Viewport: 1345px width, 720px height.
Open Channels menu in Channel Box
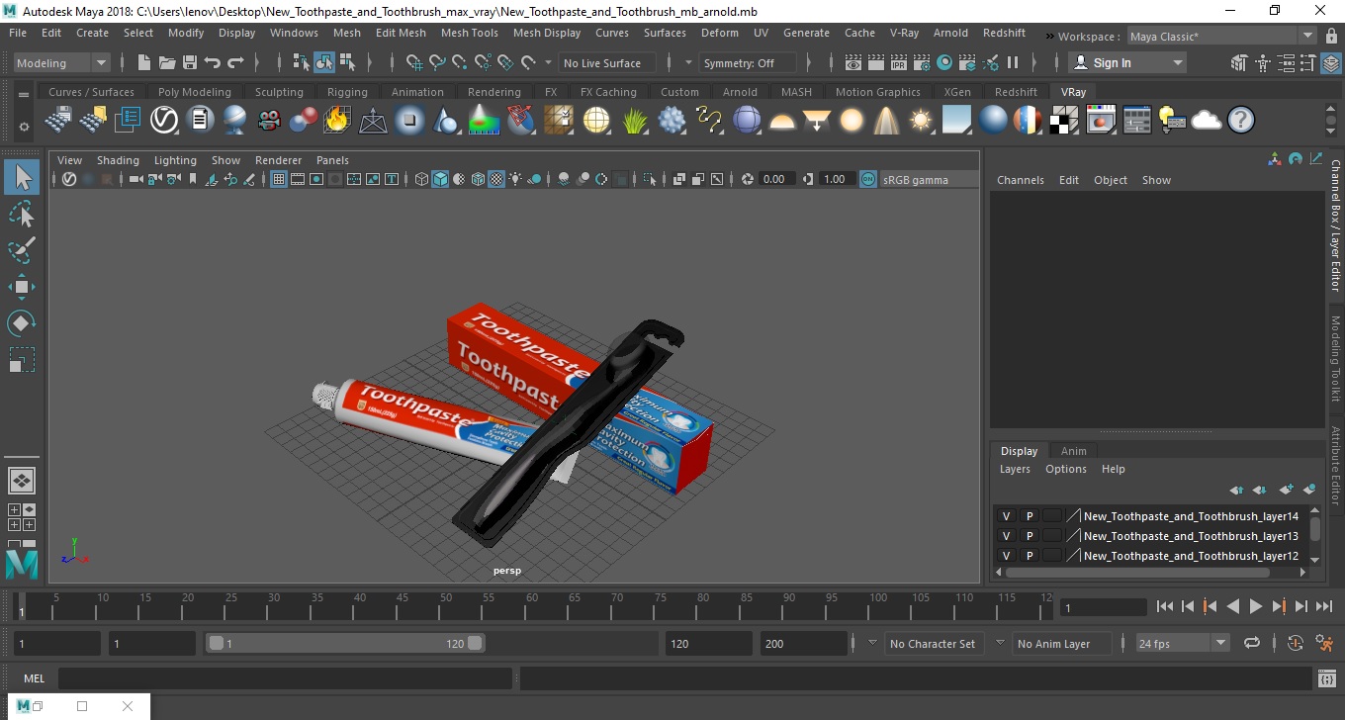pos(1020,180)
